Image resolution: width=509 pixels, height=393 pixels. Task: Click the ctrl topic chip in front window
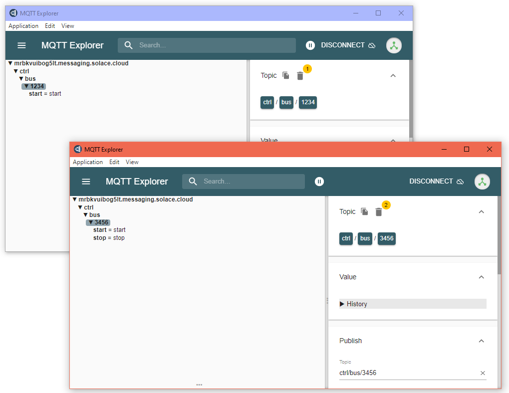(346, 238)
